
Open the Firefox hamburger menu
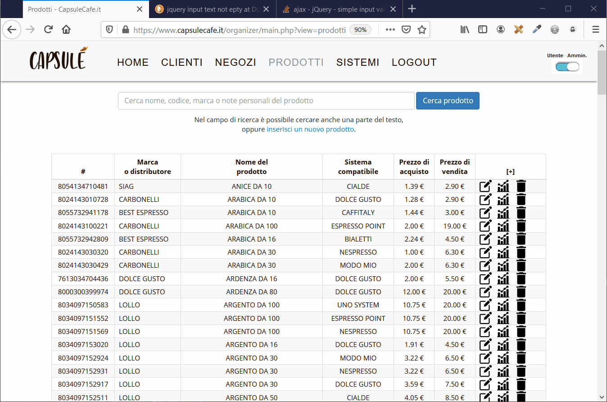[596, 30]
